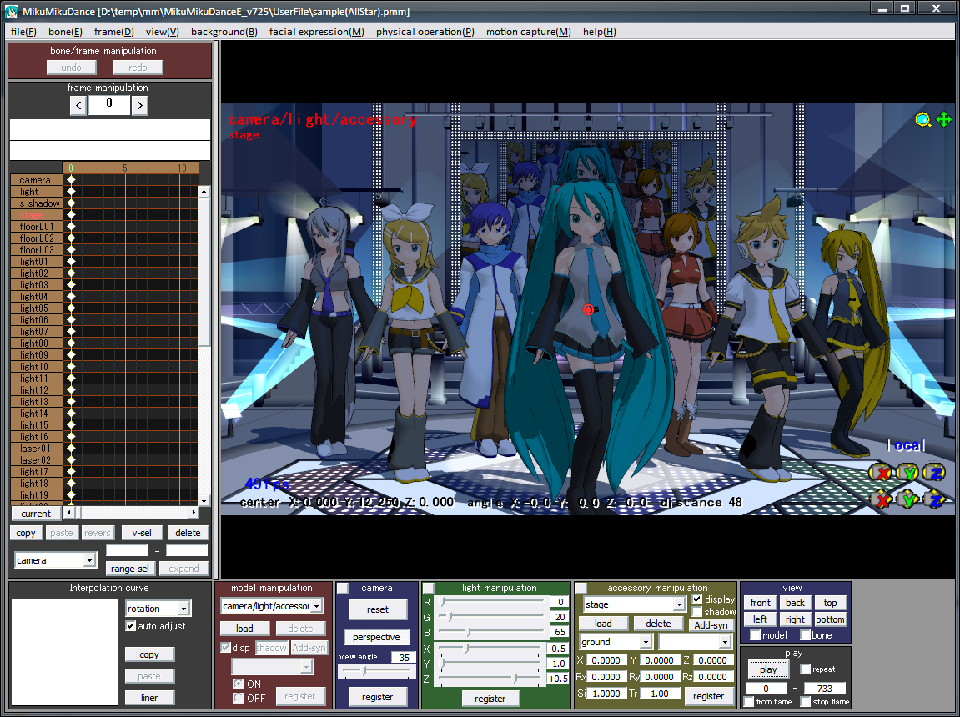The width and height of the screenshot is (960, 717).
Task: Click the bottom-row blue Z move icon
Action: 934,500
